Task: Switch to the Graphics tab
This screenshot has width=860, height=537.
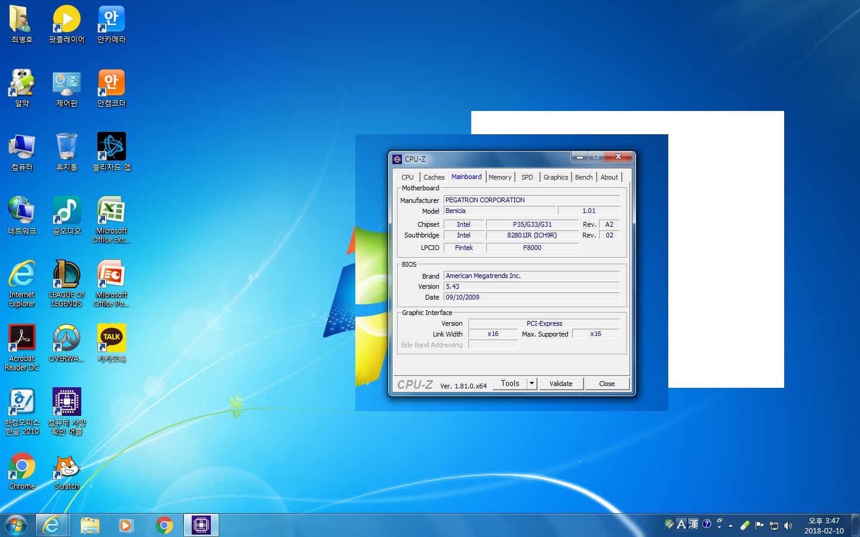Action: [555, 177]
